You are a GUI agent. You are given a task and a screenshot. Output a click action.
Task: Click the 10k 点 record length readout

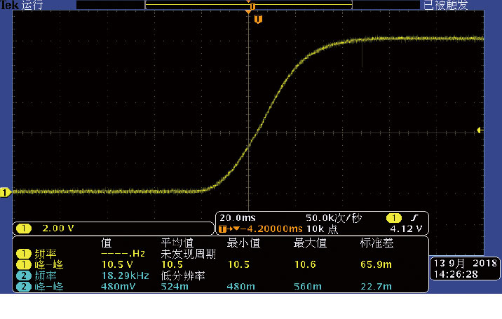pos(322,229)
